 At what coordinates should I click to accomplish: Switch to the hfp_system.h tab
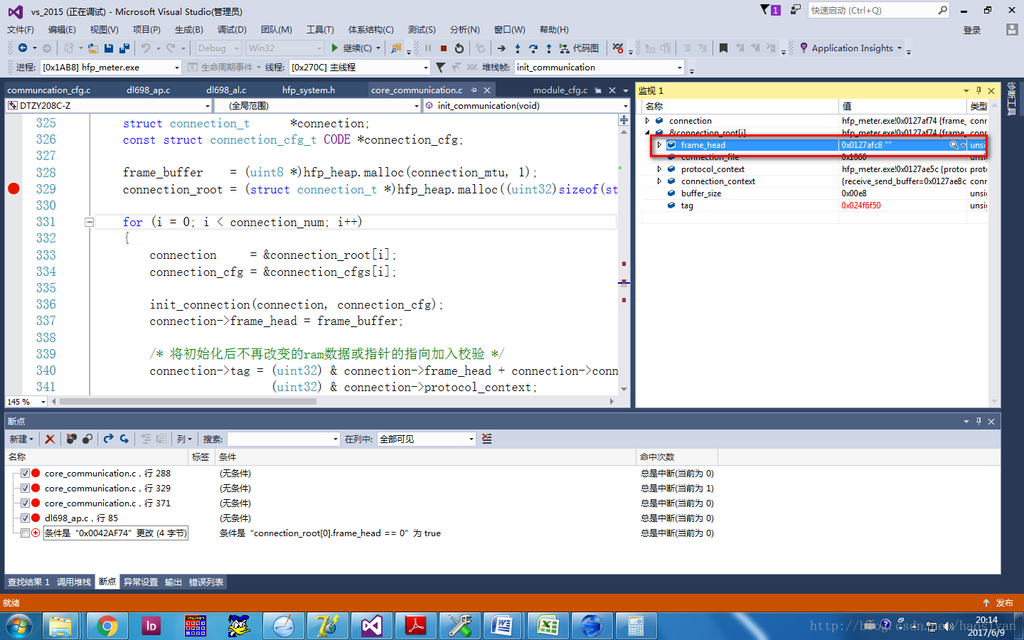(309, 90)
